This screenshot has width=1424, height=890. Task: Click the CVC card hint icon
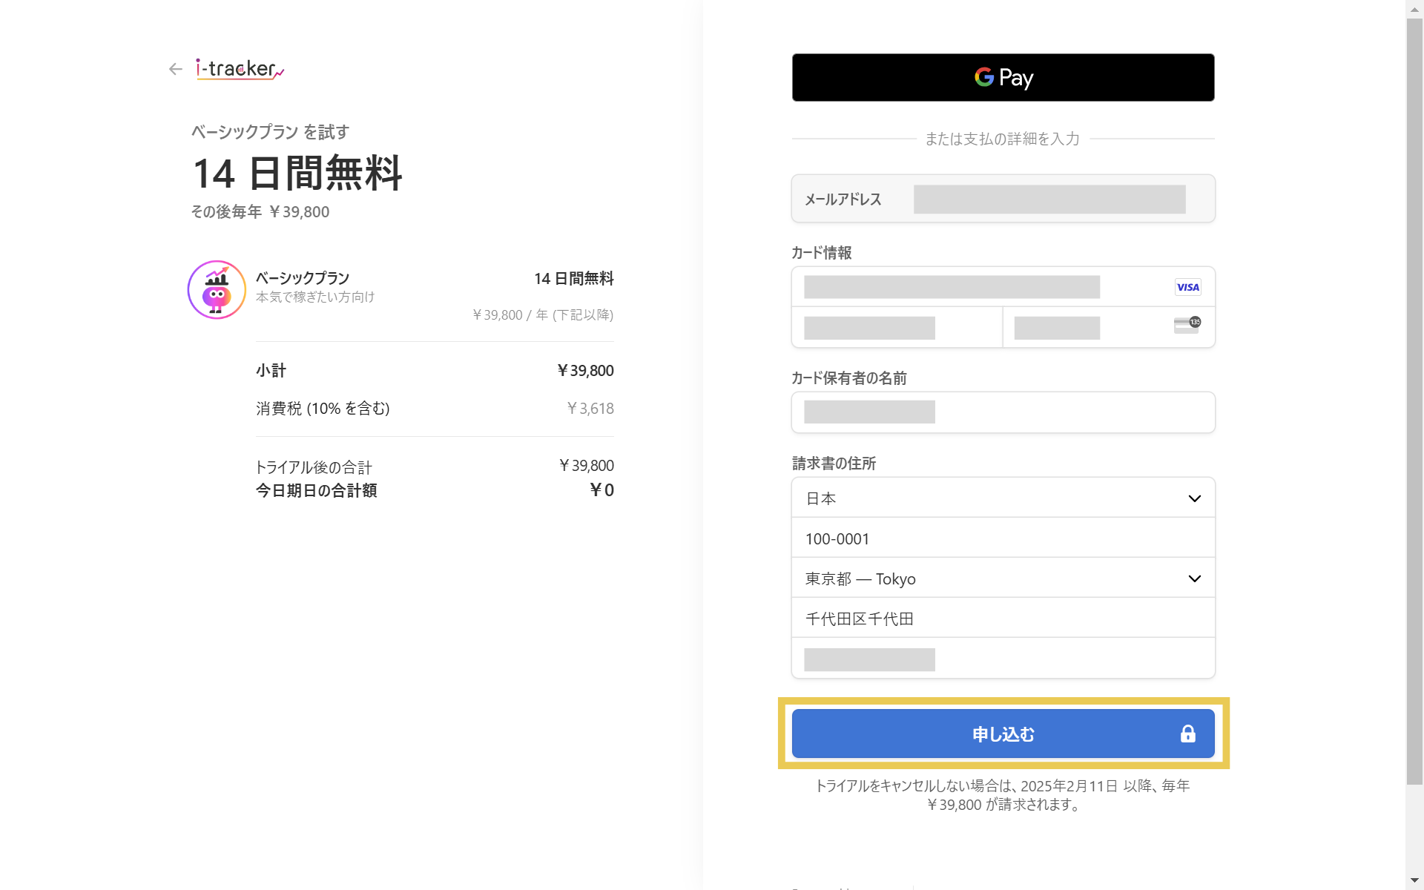tap(1187, 326)
